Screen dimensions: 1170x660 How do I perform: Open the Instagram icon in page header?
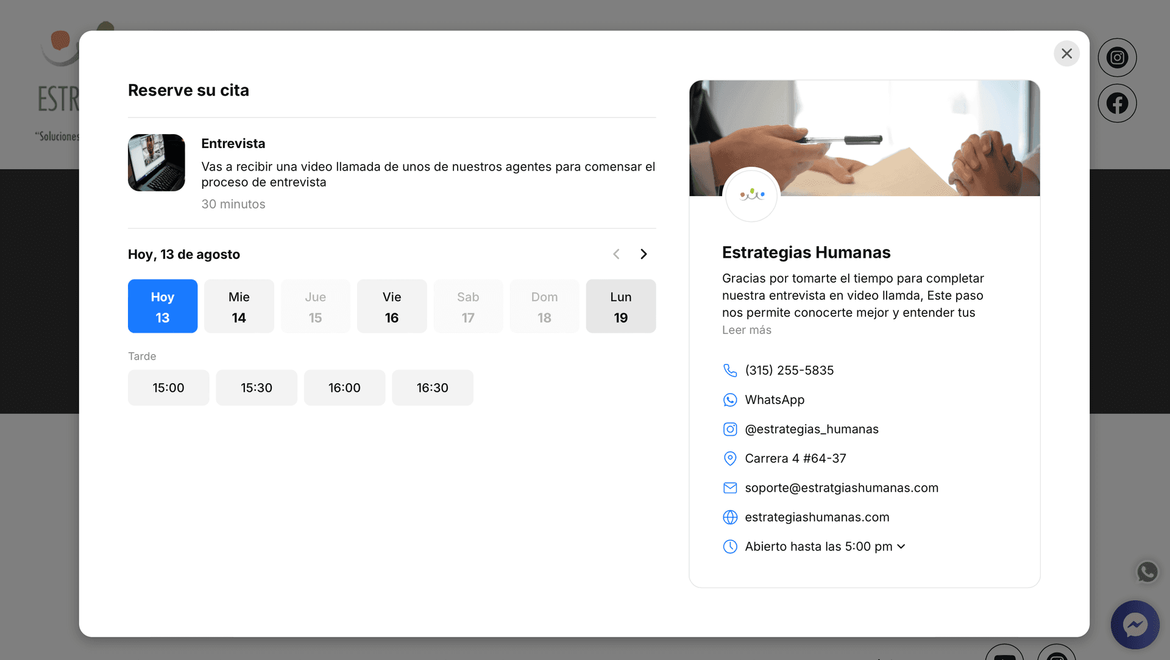tap(1117, 58)
